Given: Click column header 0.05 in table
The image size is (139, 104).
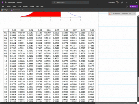Looking at the screenshot, I should point(57,30).
